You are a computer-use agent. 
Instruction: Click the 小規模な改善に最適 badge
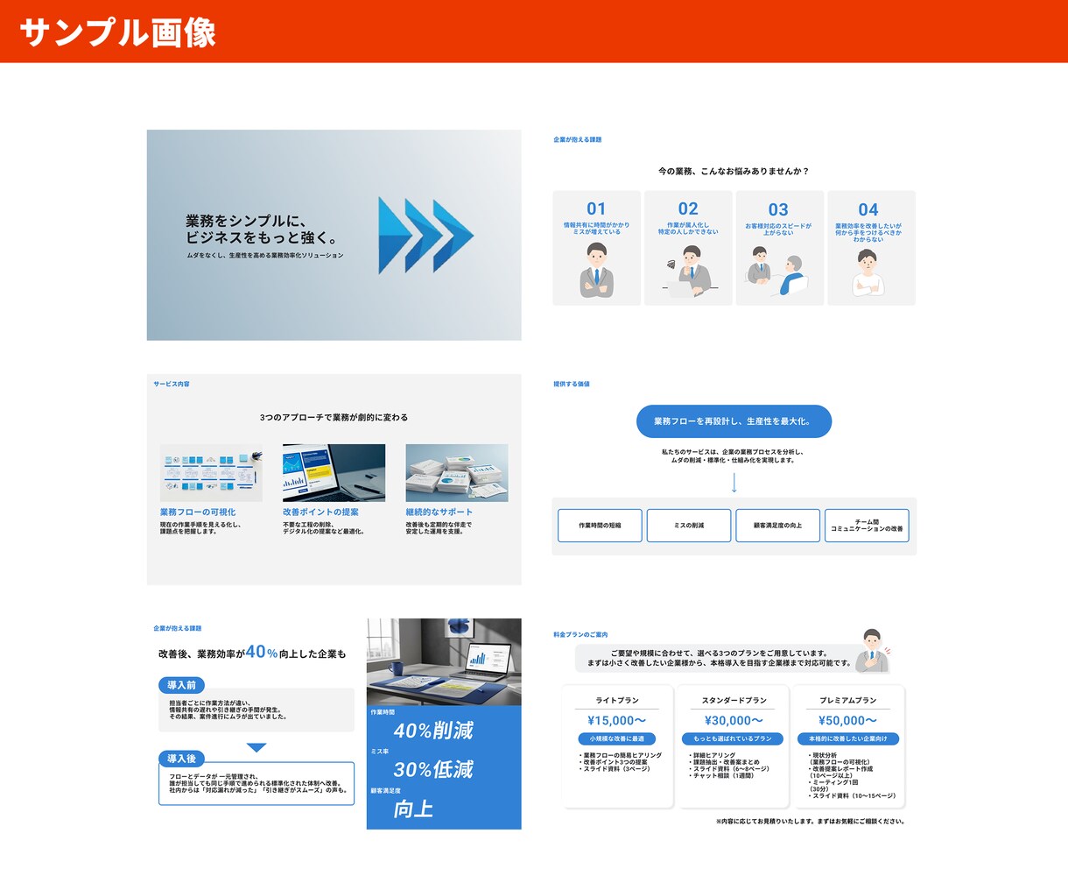click(x=616, y=738)
